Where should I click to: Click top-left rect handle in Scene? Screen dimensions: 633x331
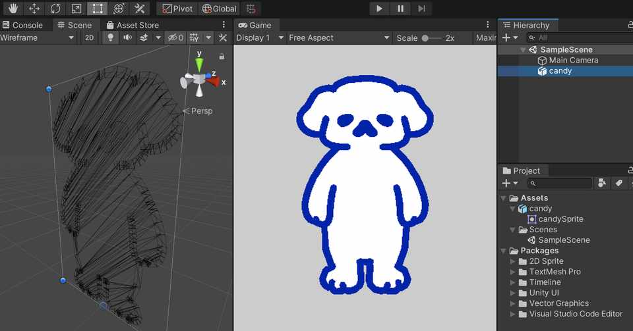coord(49,89)
